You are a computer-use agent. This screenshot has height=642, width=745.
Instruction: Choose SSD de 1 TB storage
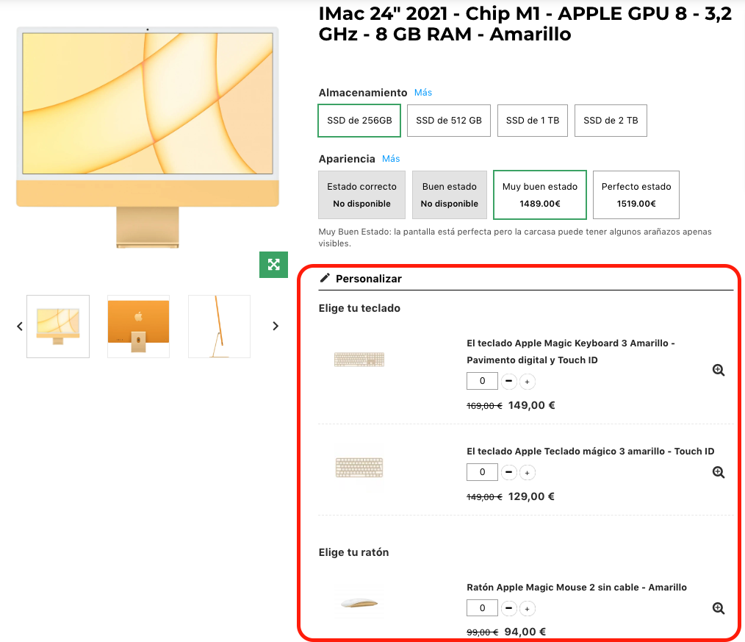533,121
